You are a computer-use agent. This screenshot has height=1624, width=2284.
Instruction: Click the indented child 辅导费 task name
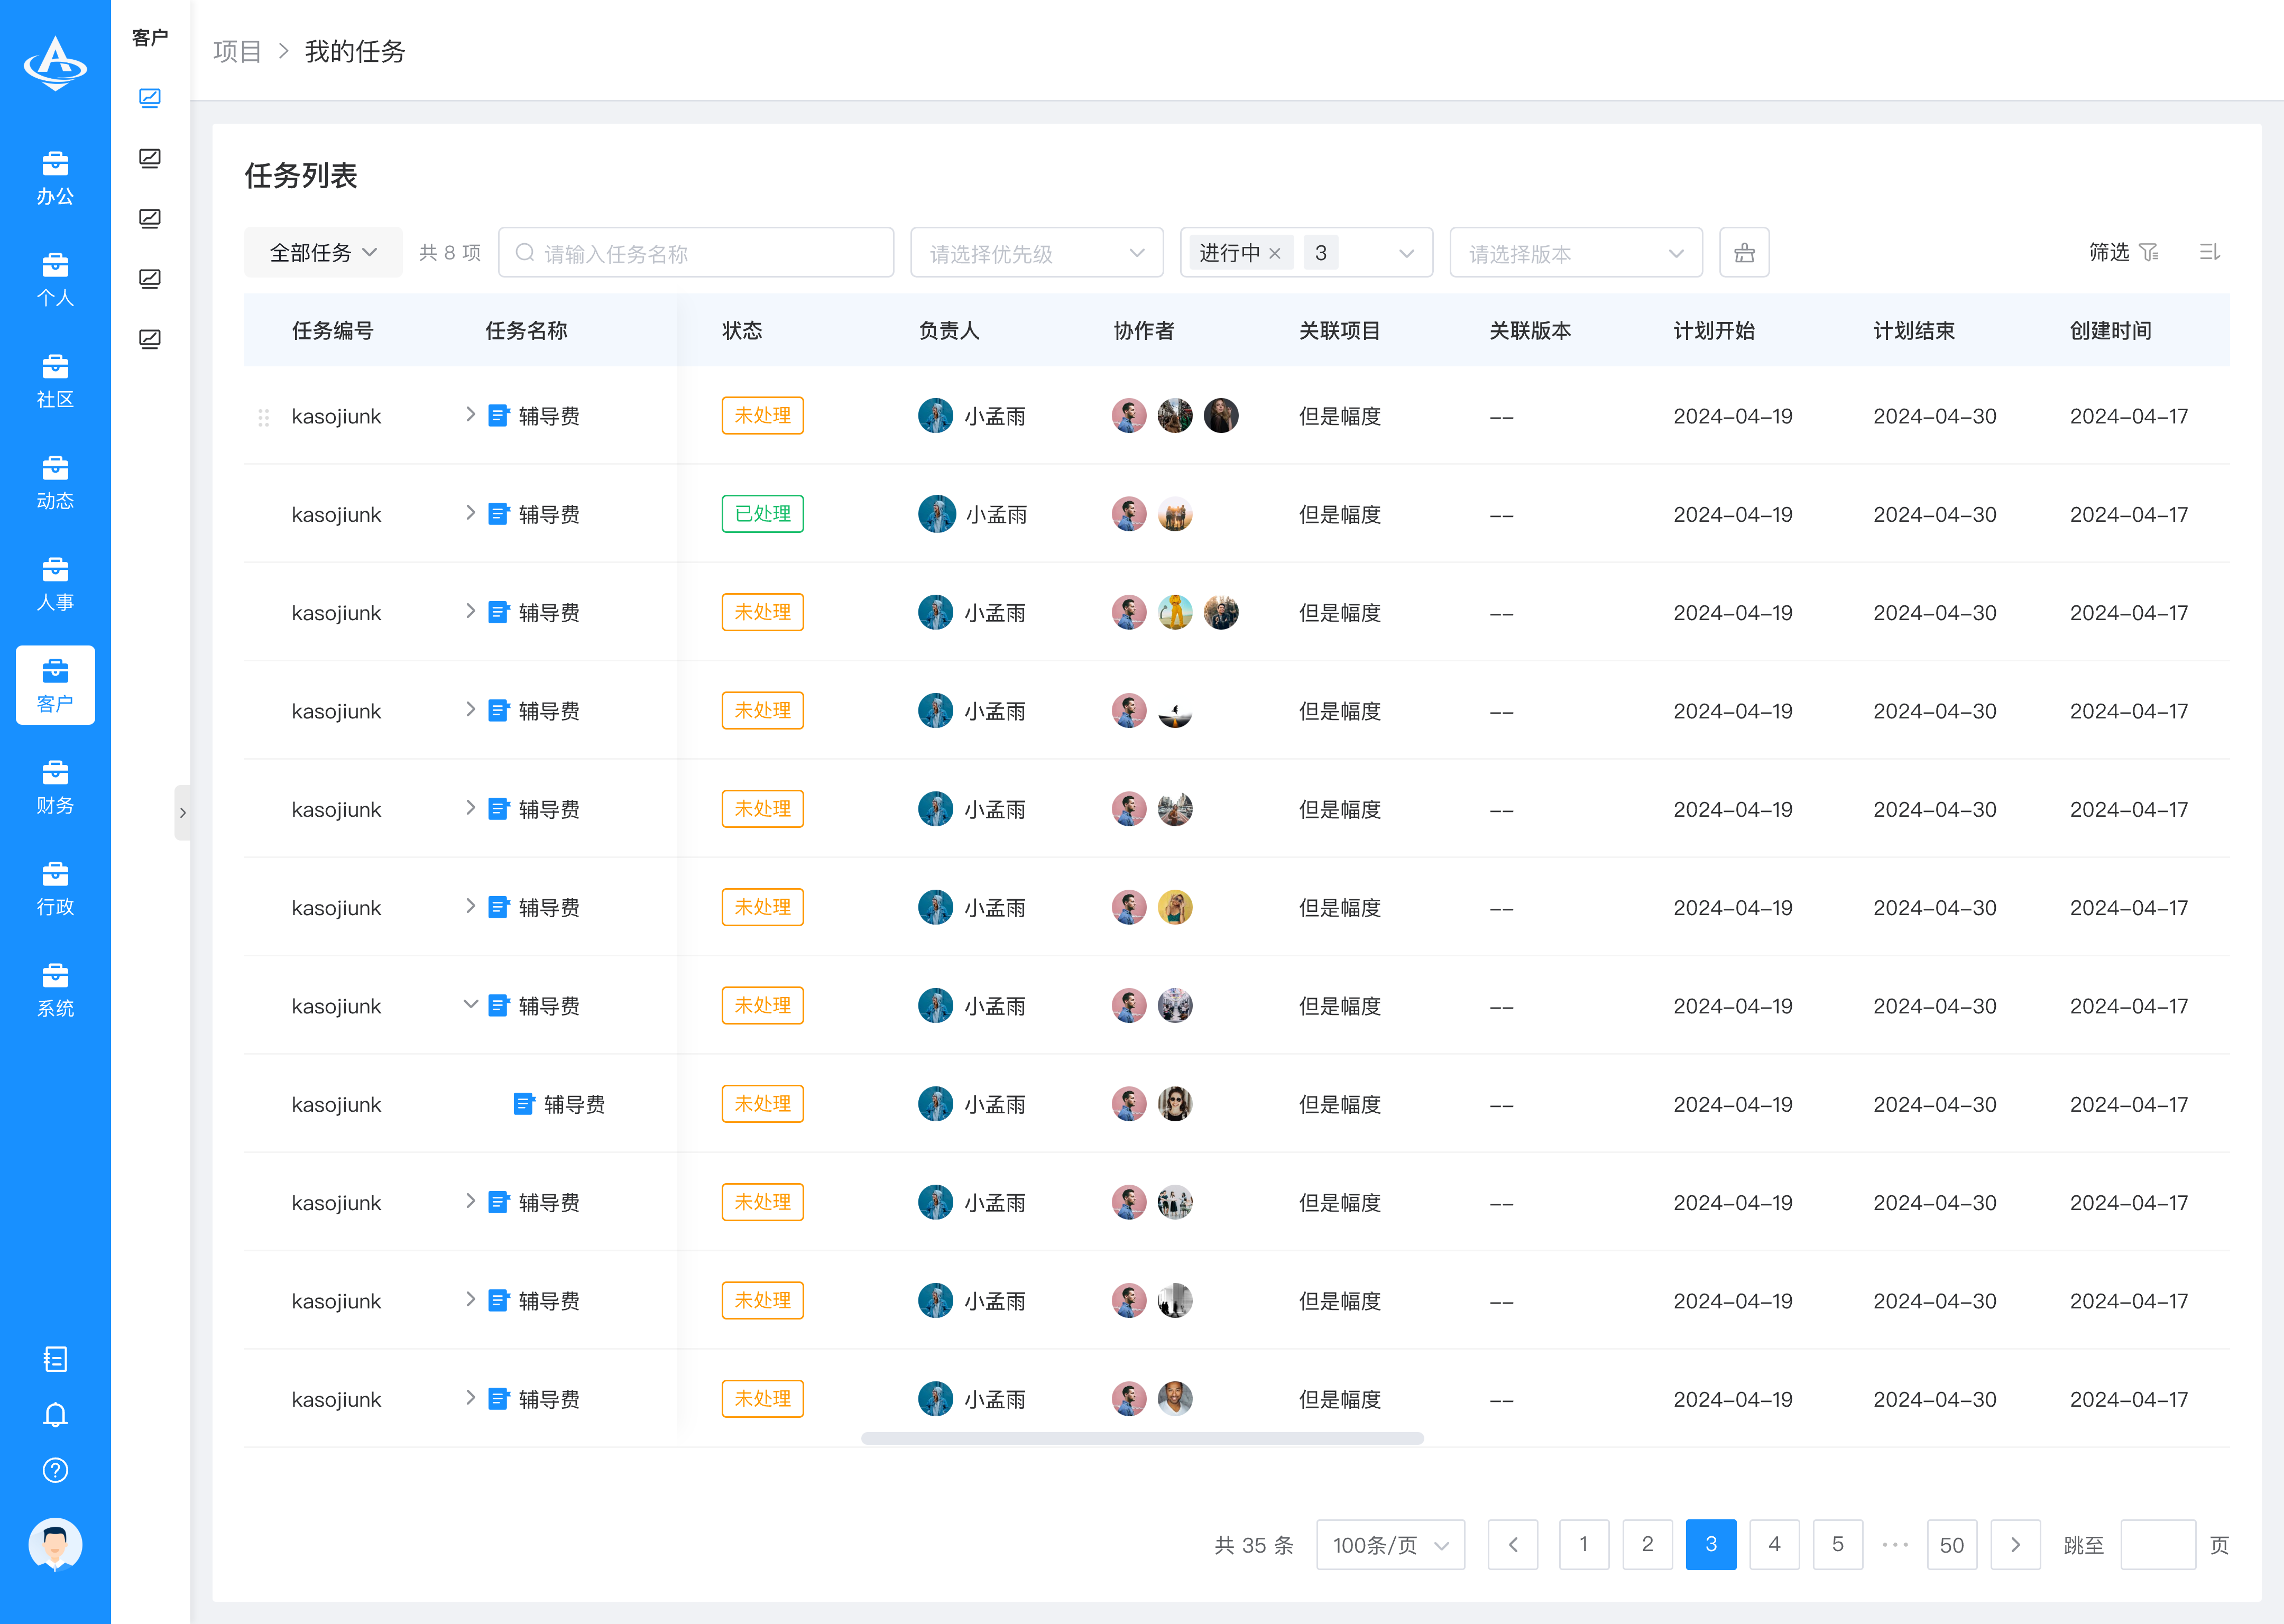point(574,1104)
